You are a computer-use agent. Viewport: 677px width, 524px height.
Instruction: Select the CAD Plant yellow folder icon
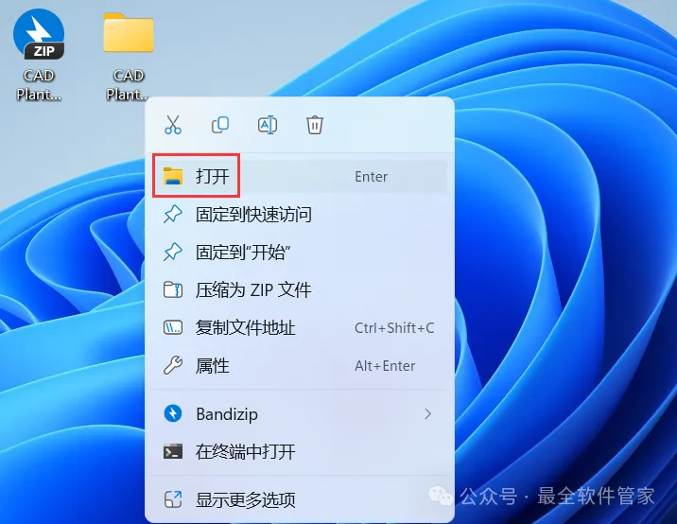coord(129,33)
